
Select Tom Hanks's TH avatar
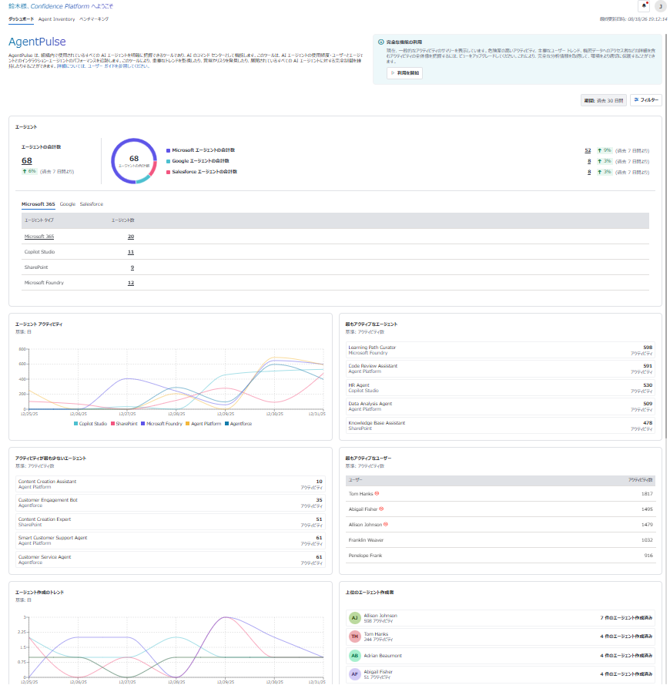coord(354,637)
